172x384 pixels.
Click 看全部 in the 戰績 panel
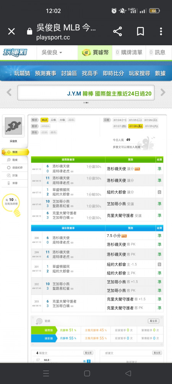[x=154, y=321]
